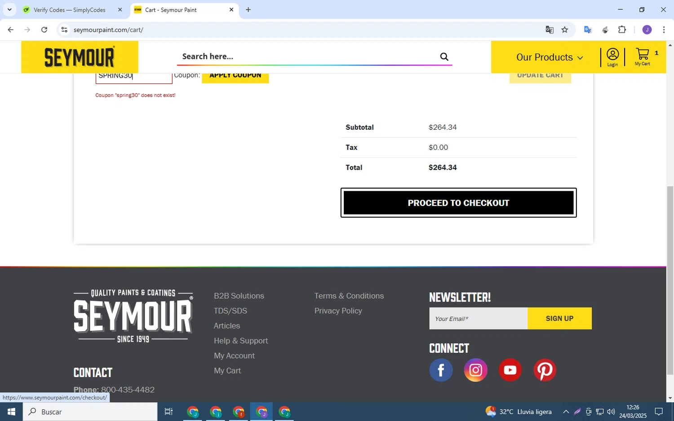Click the Total amount $264.34

click(443, 167)
